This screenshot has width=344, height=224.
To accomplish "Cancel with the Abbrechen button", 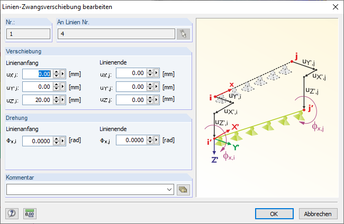I will pos(318,214).
